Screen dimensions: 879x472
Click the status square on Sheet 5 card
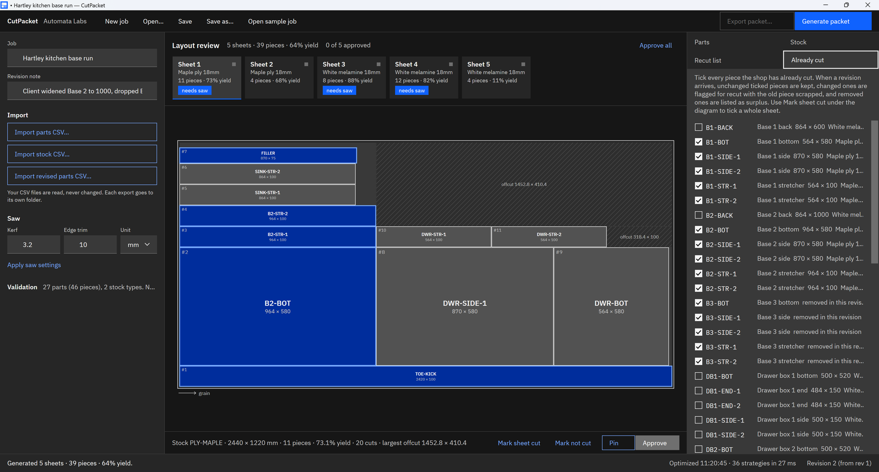pos(523,64)
